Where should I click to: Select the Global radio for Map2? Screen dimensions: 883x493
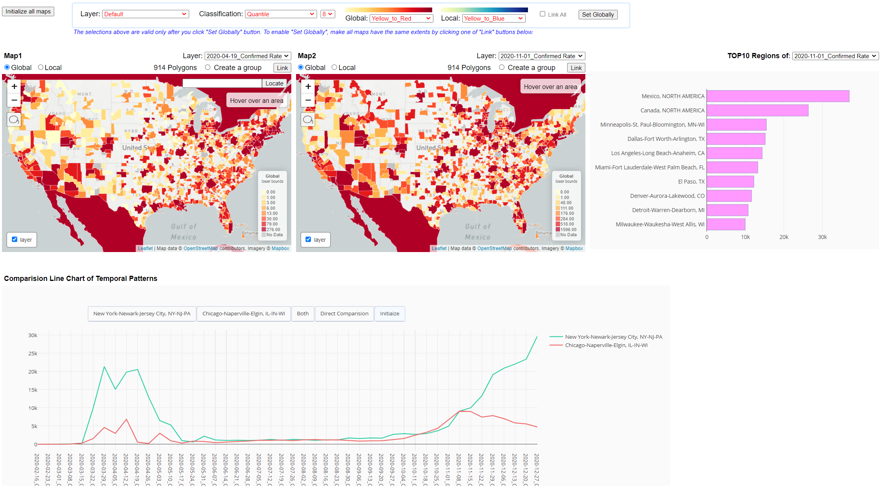301,67
